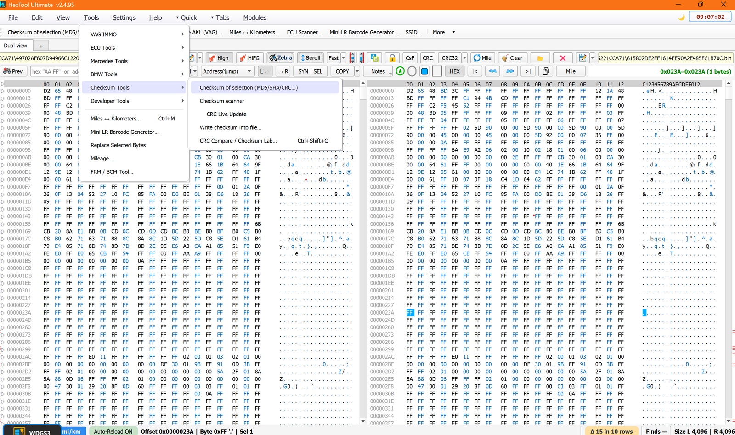The image size is (735, 435).
Task: Click the Clear button
Action: 512,58
